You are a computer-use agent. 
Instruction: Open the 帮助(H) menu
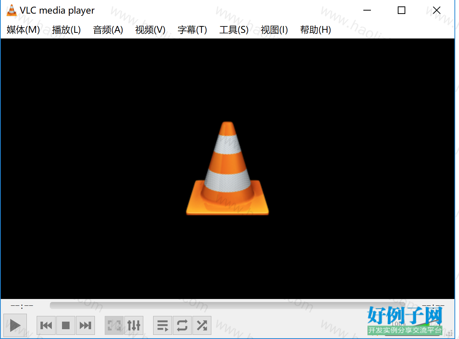click(316, 30)
